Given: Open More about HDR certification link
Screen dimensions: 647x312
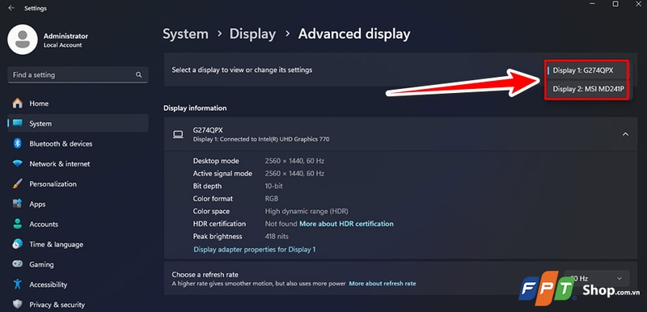Looking at the screenshot, I should 346,224.
